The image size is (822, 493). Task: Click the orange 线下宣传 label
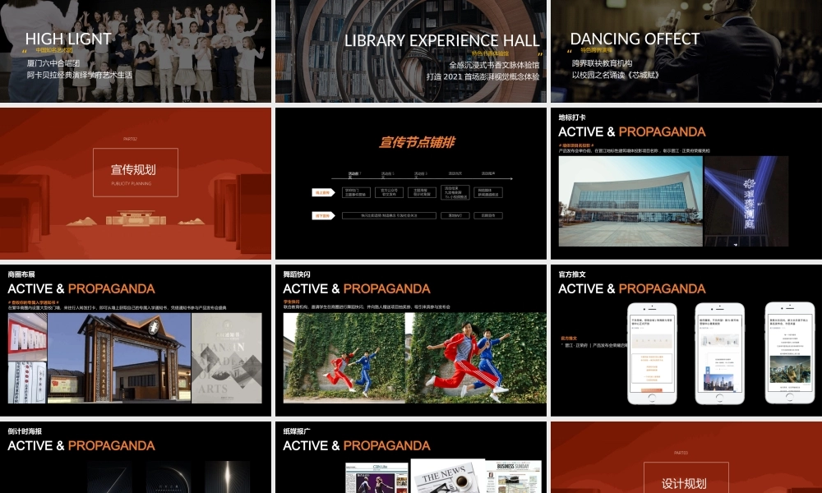[321, 216]
